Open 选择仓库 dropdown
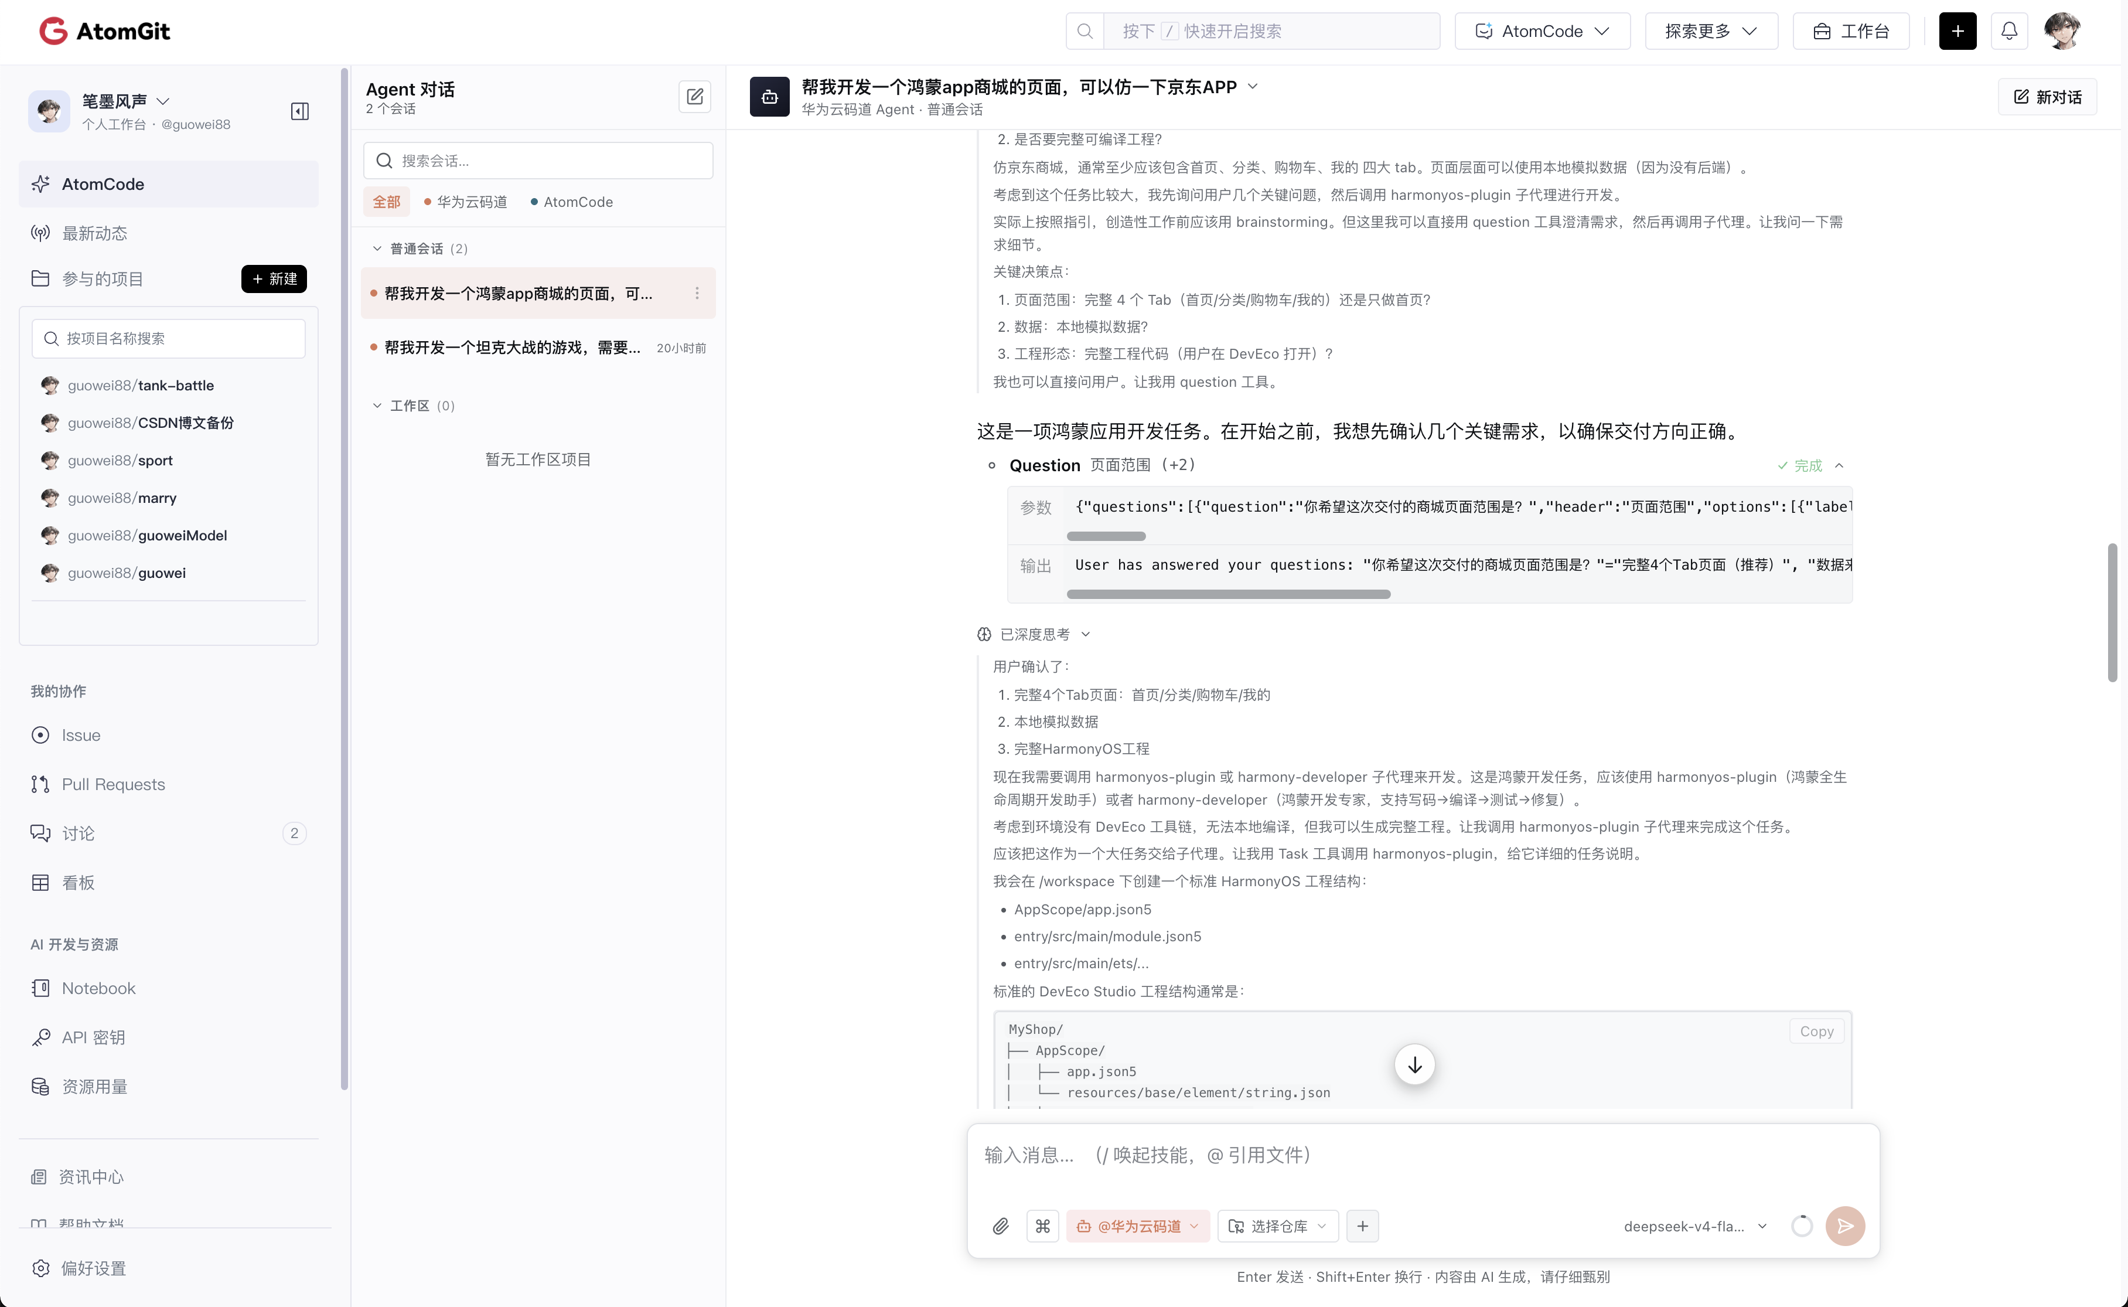Image resolution: width=2128 pixels, height=1307 pixels. pos(1278,1226)
